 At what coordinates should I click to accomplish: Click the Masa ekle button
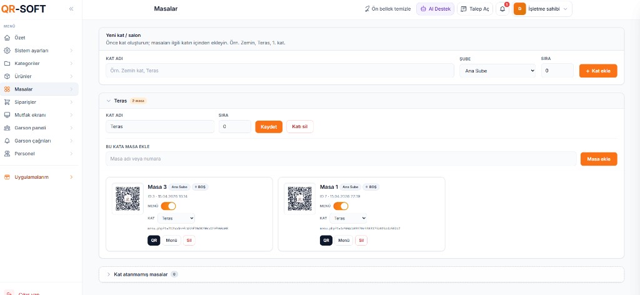pyautogui.click(x=598, y=159)
